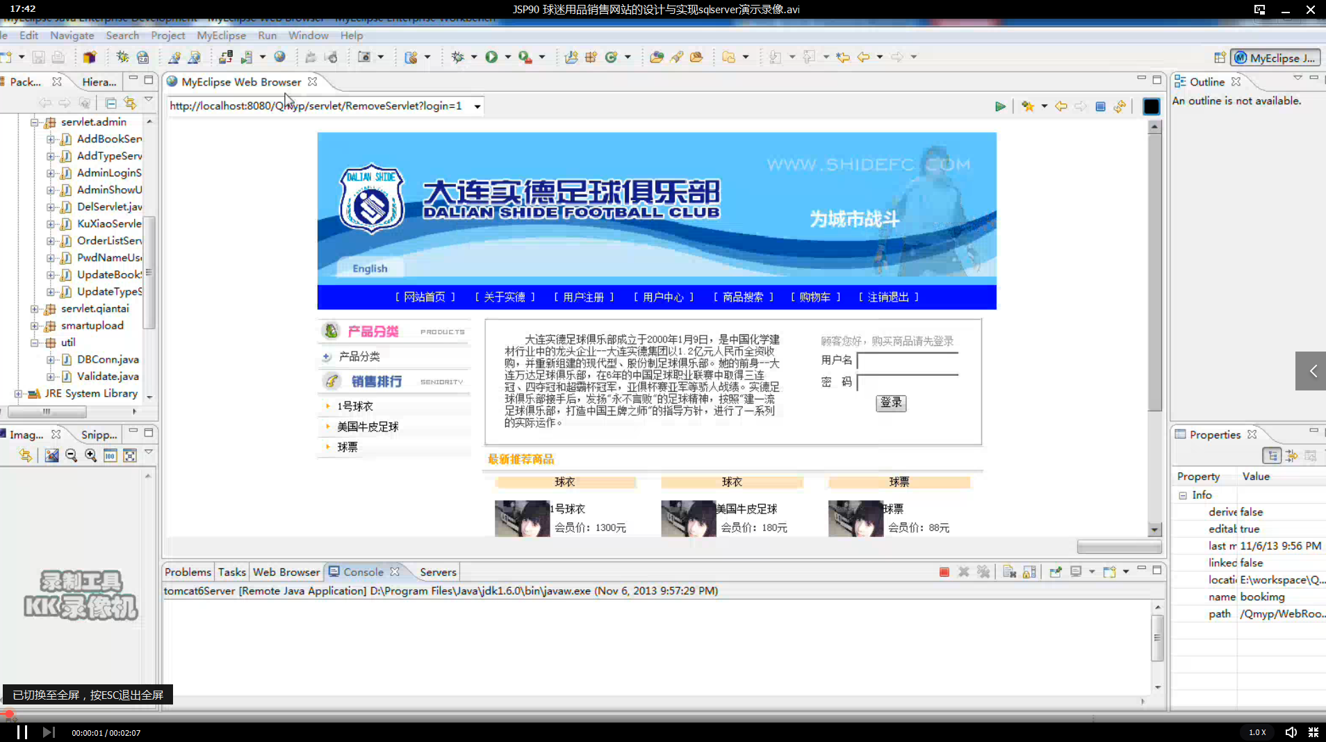Image resolution: width=1326 pixels, height=742 pixels.
Task: Switch to the Servers tab
Action: 438,572
